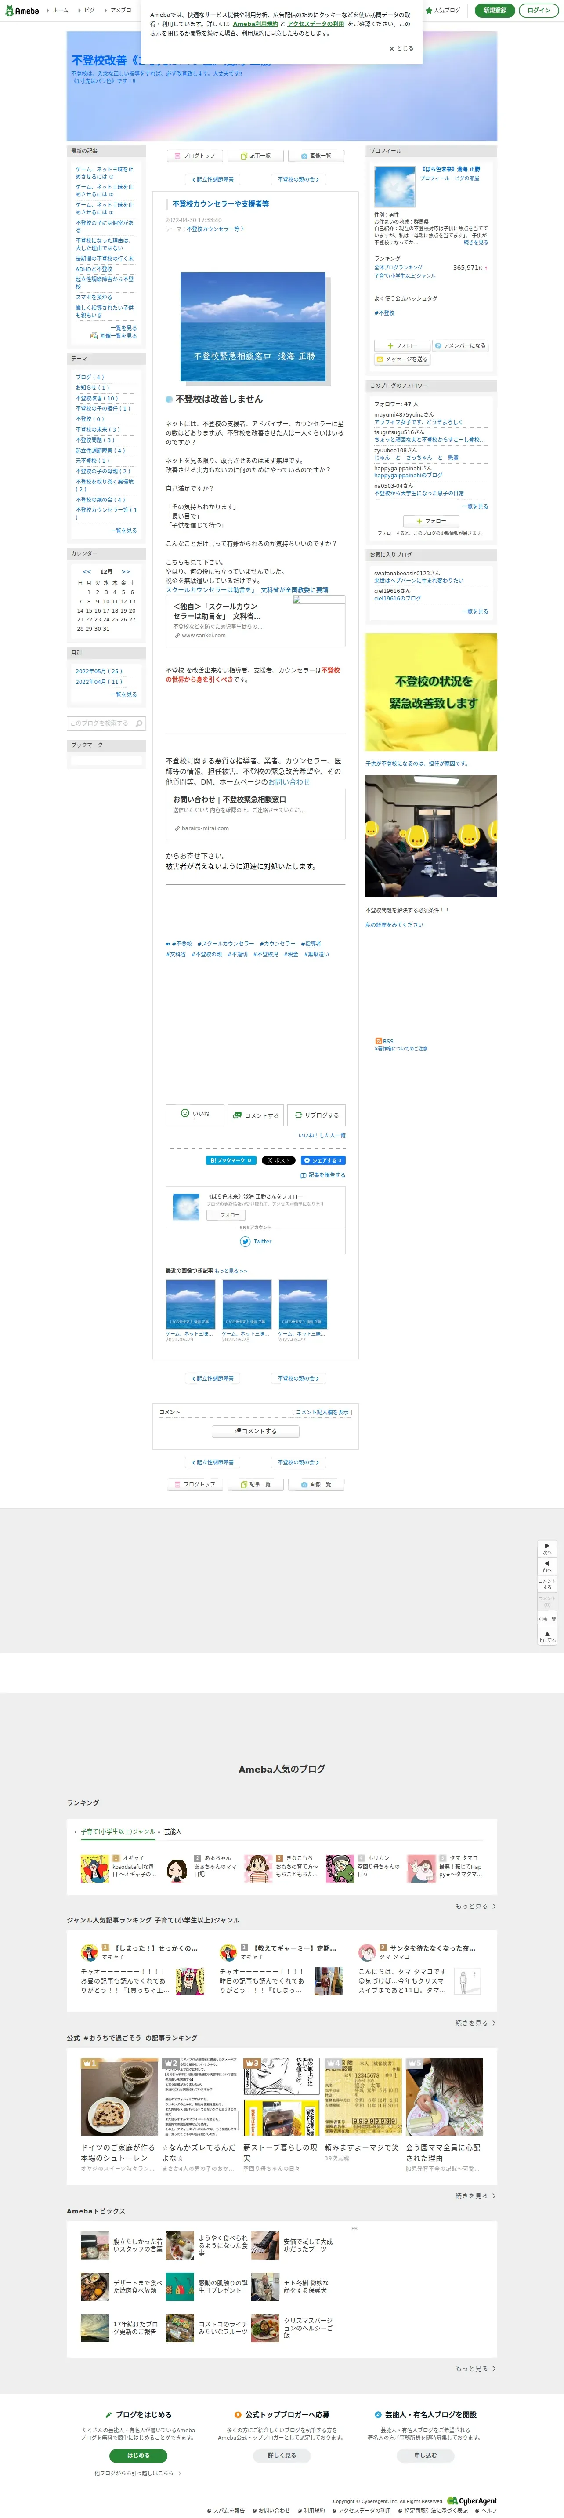Open the ピグ item in the top navigation
Screen dimensions: 564x2518
coord(88,10)
